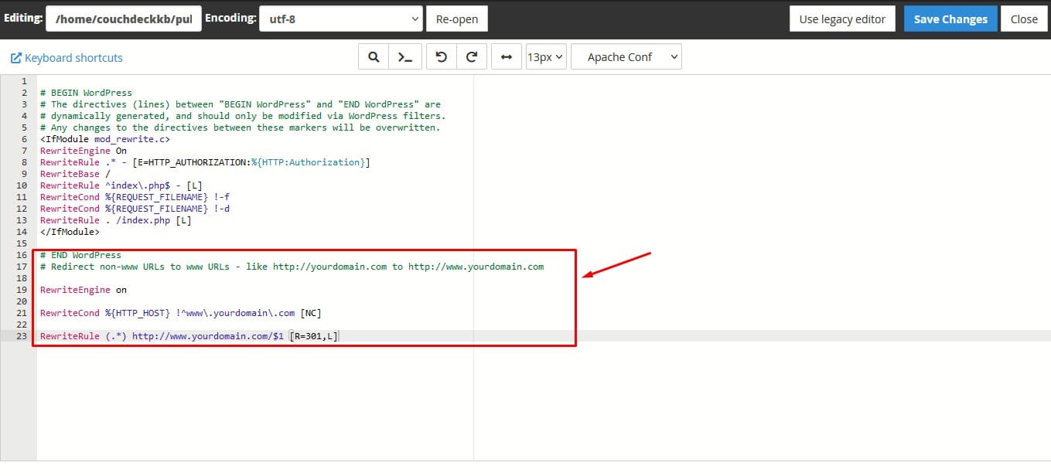The height and width of the screenshot is (476, 1051).
Task: Open the command-line console icon
Action: tap(406, 56)
